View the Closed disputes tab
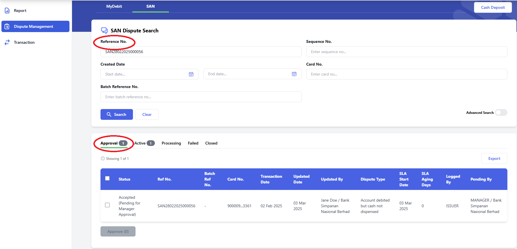The width and height of the screenshot is (517, 249). [x=211, y=143]
